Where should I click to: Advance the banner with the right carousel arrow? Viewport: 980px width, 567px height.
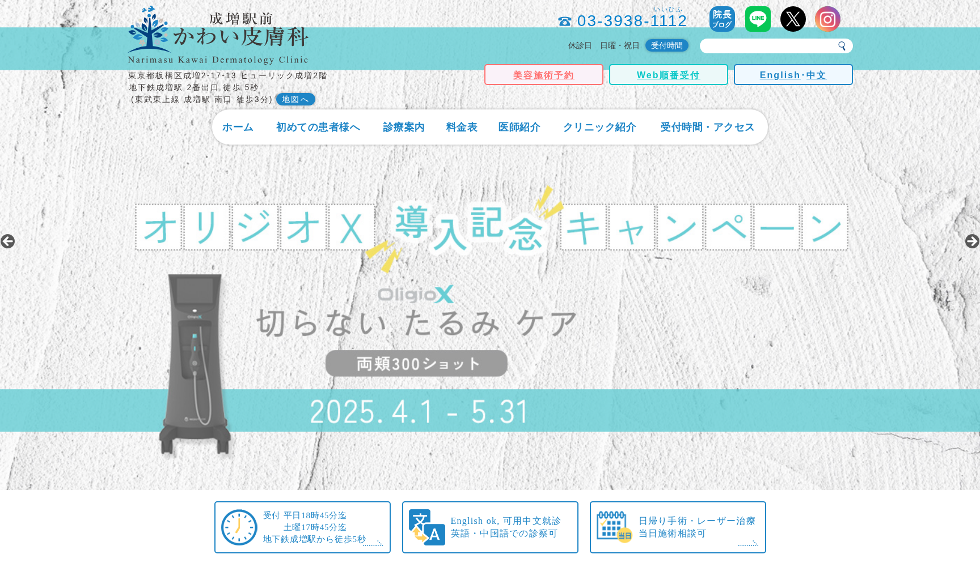[971, 242]
